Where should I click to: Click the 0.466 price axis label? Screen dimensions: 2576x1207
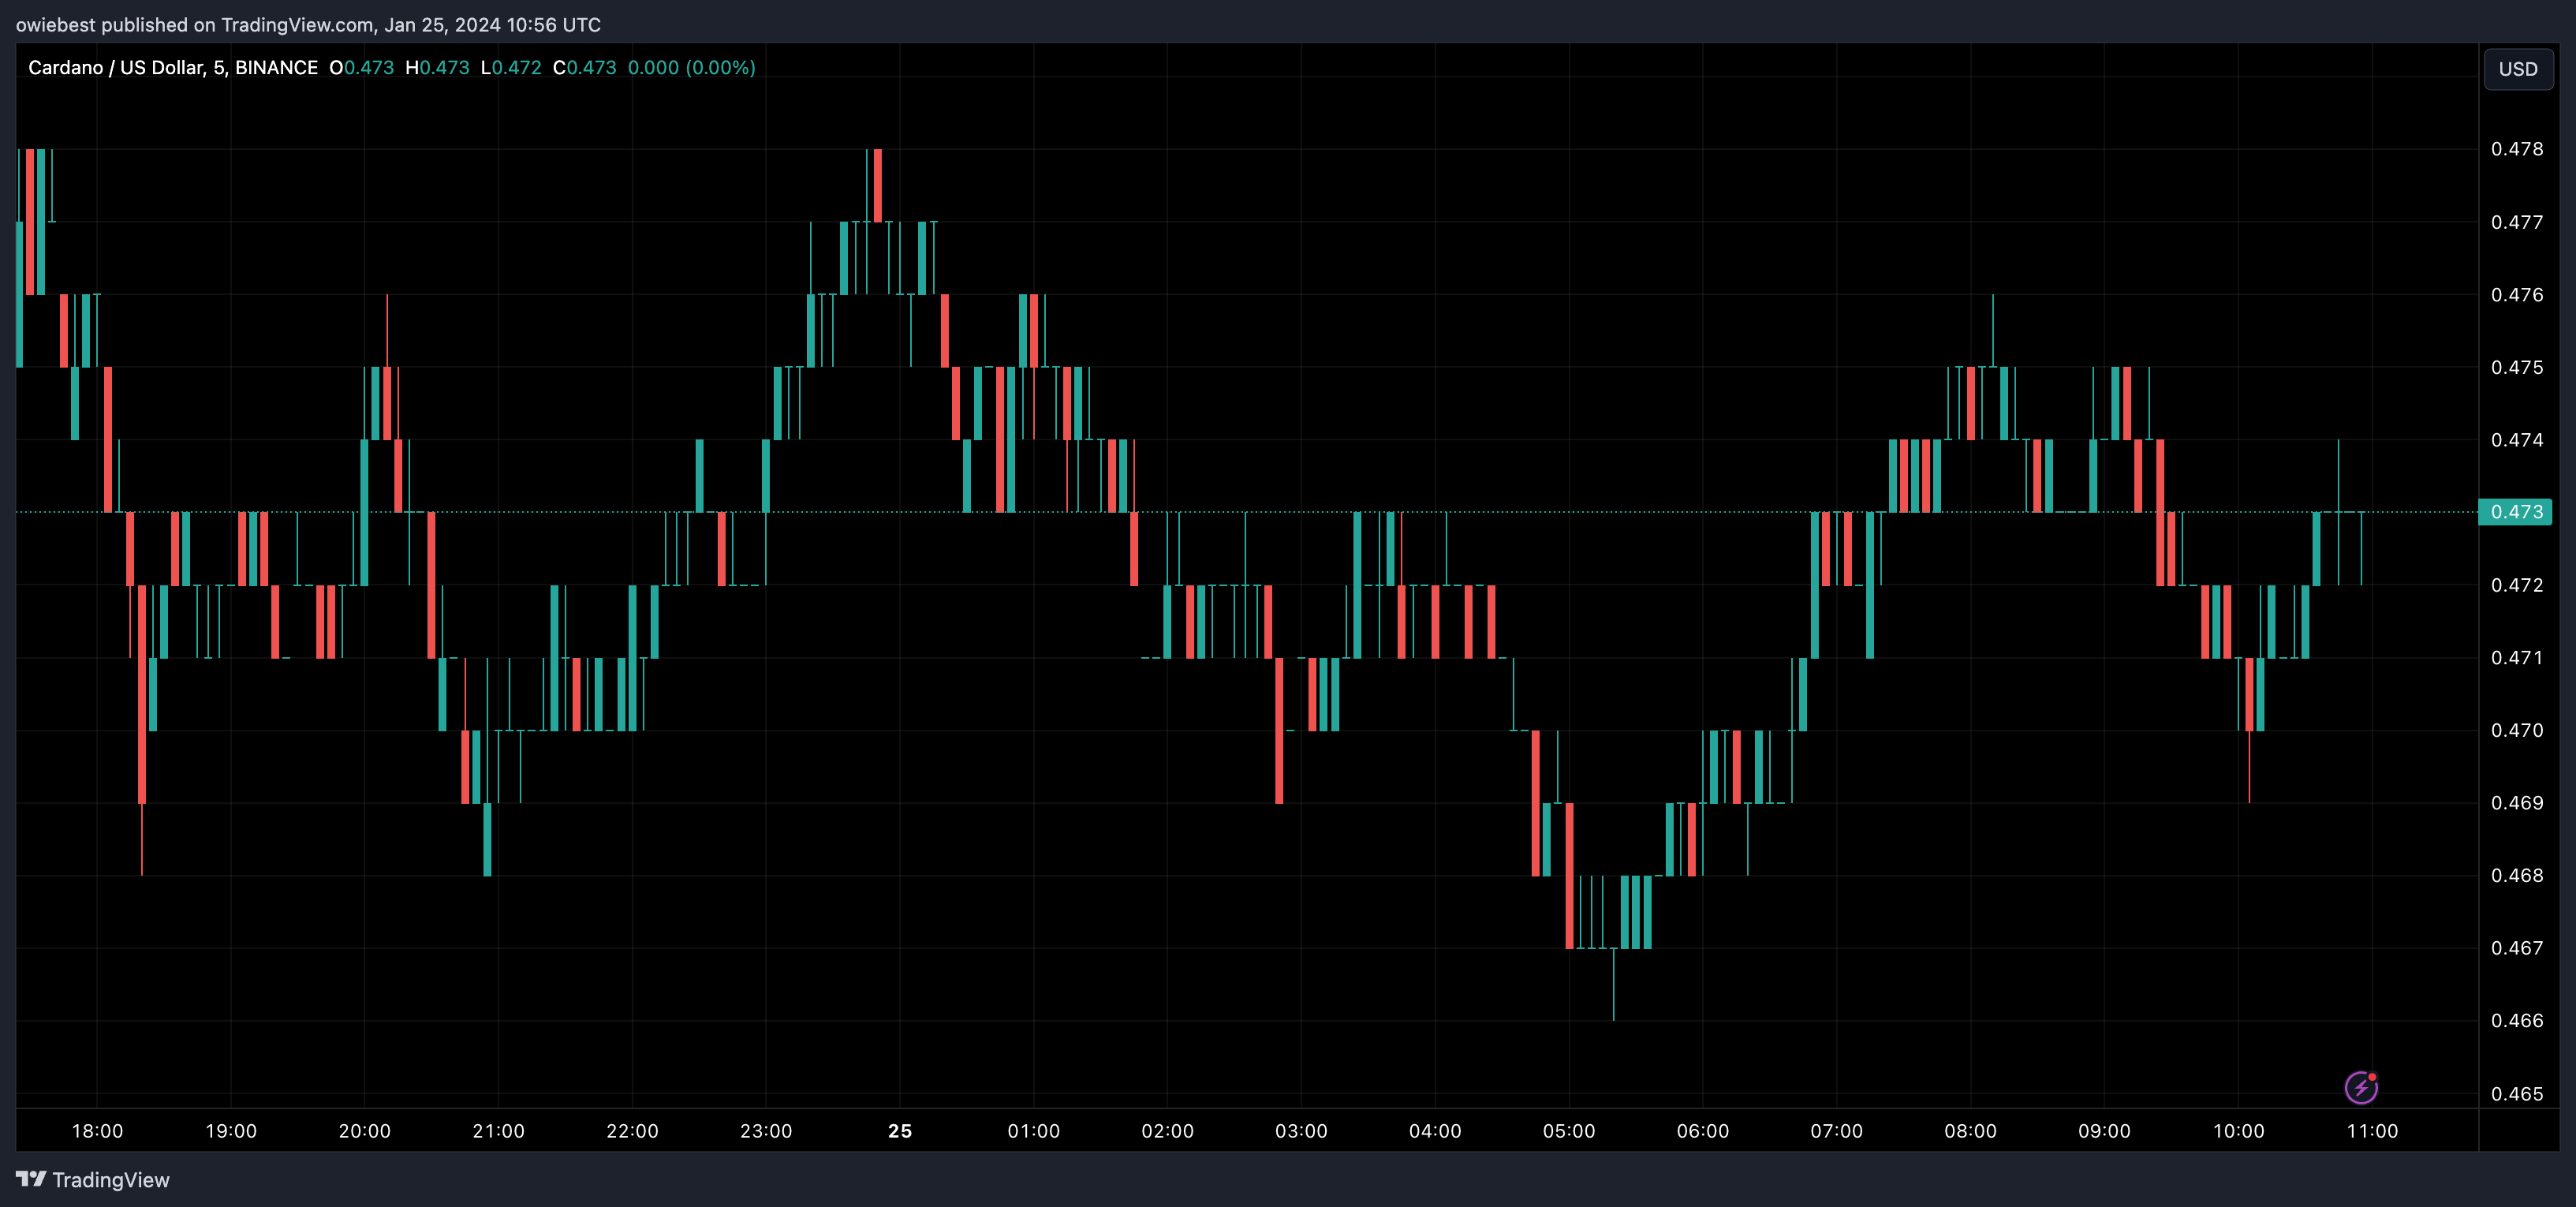pos(2516,1021)
